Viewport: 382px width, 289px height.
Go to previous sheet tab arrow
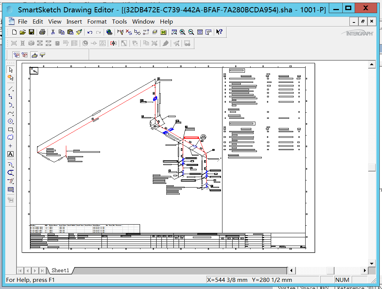[x=28, y=271]
